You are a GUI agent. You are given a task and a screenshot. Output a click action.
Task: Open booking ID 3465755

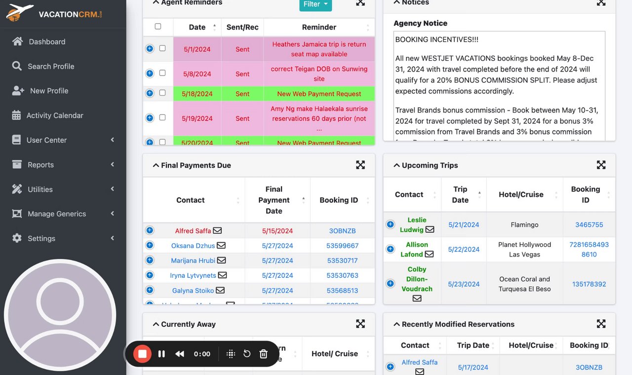(589, 225)
